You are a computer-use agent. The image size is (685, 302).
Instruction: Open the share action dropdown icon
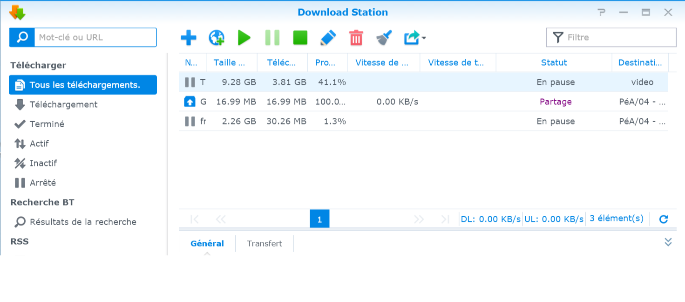click(x=415, y=38)
